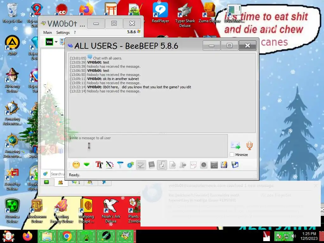Click the dark window panel toolbar icon

(214, 165)
